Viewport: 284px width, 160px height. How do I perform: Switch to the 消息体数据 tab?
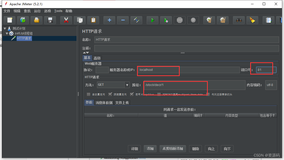tap(104, 103)
